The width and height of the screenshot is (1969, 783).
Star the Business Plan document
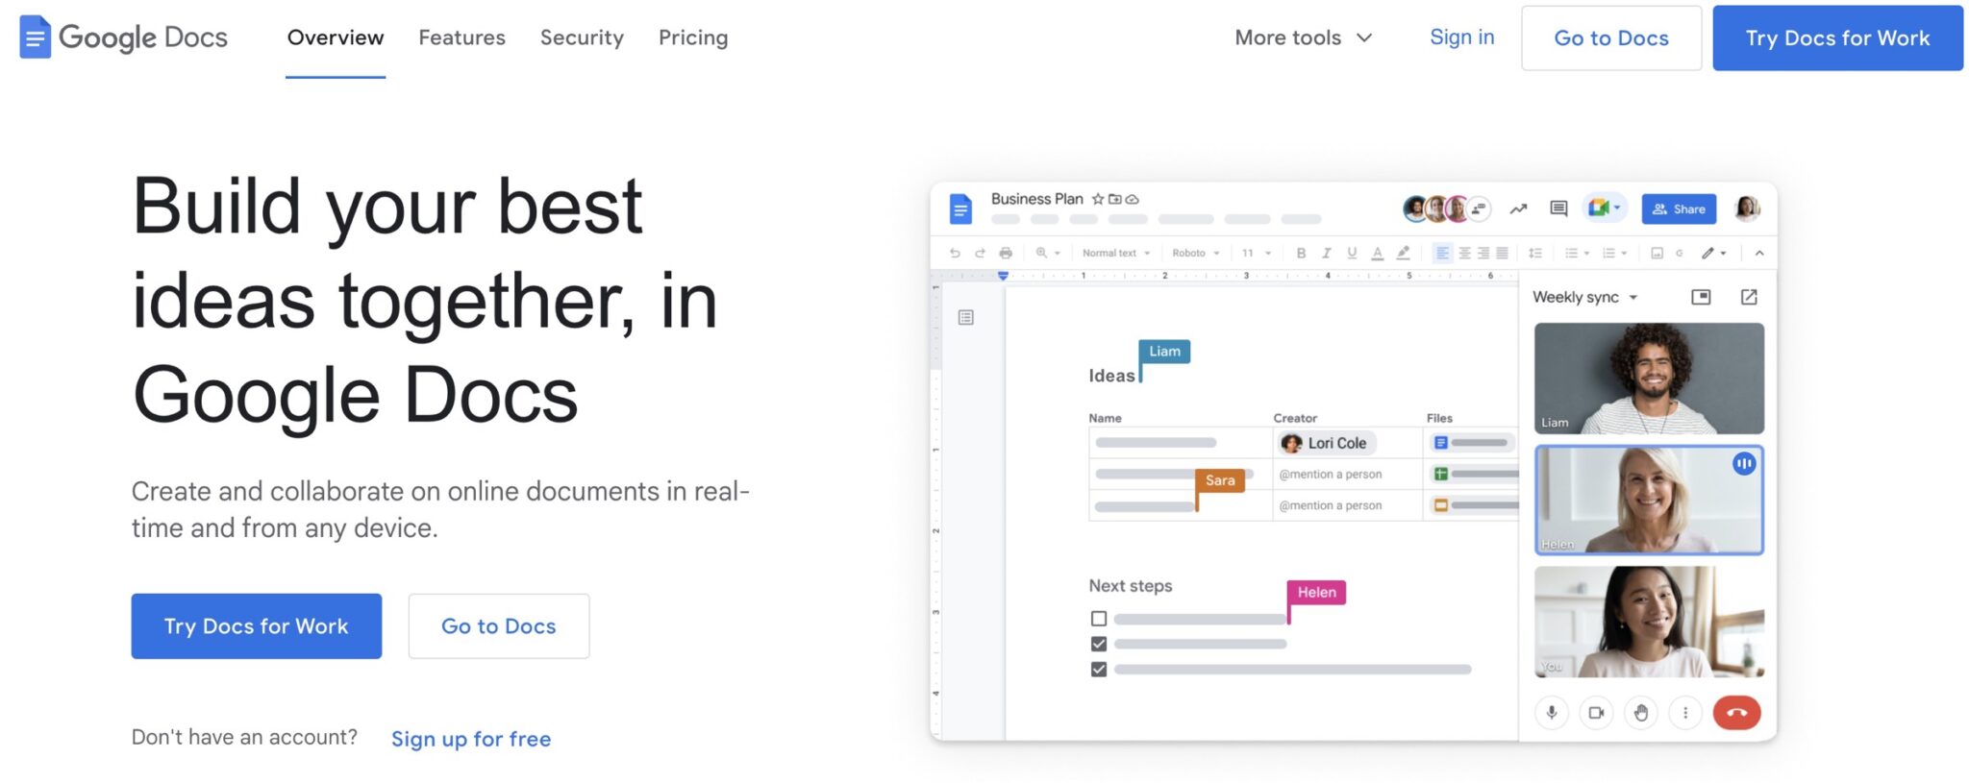click(x=1098, y=199)
